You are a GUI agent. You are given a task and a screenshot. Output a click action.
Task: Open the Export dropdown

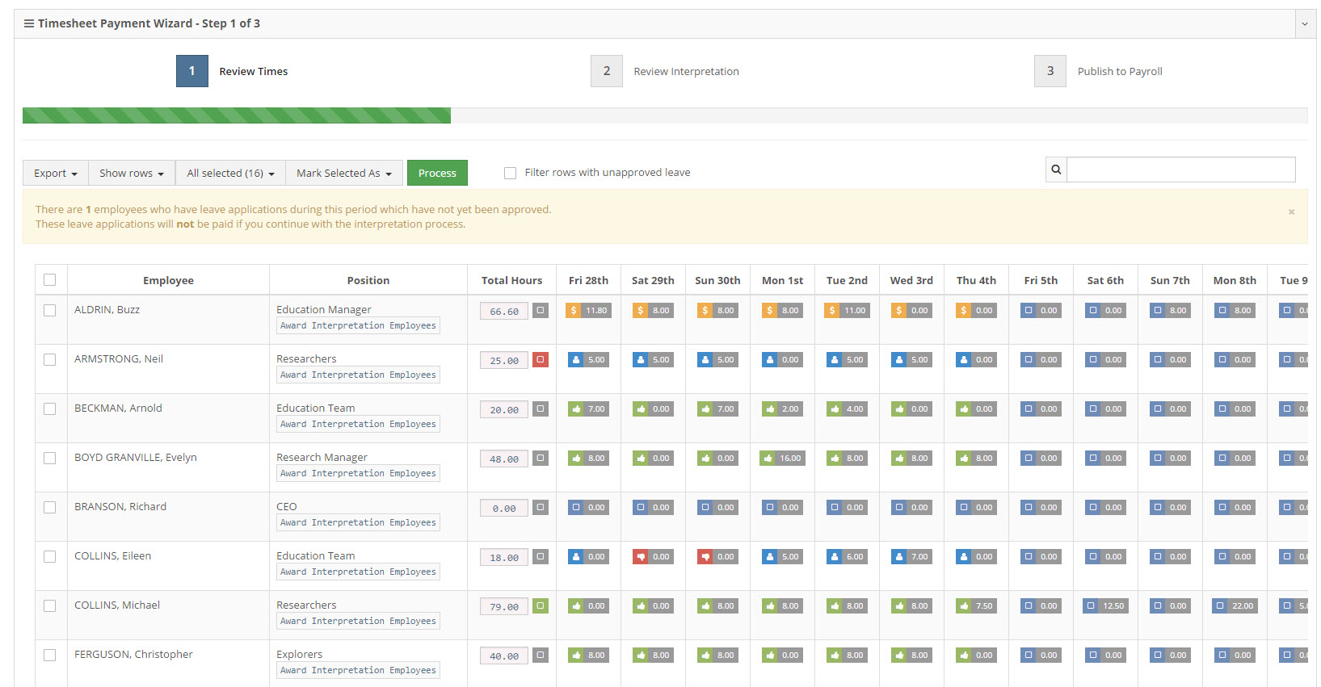pos(56,173)
